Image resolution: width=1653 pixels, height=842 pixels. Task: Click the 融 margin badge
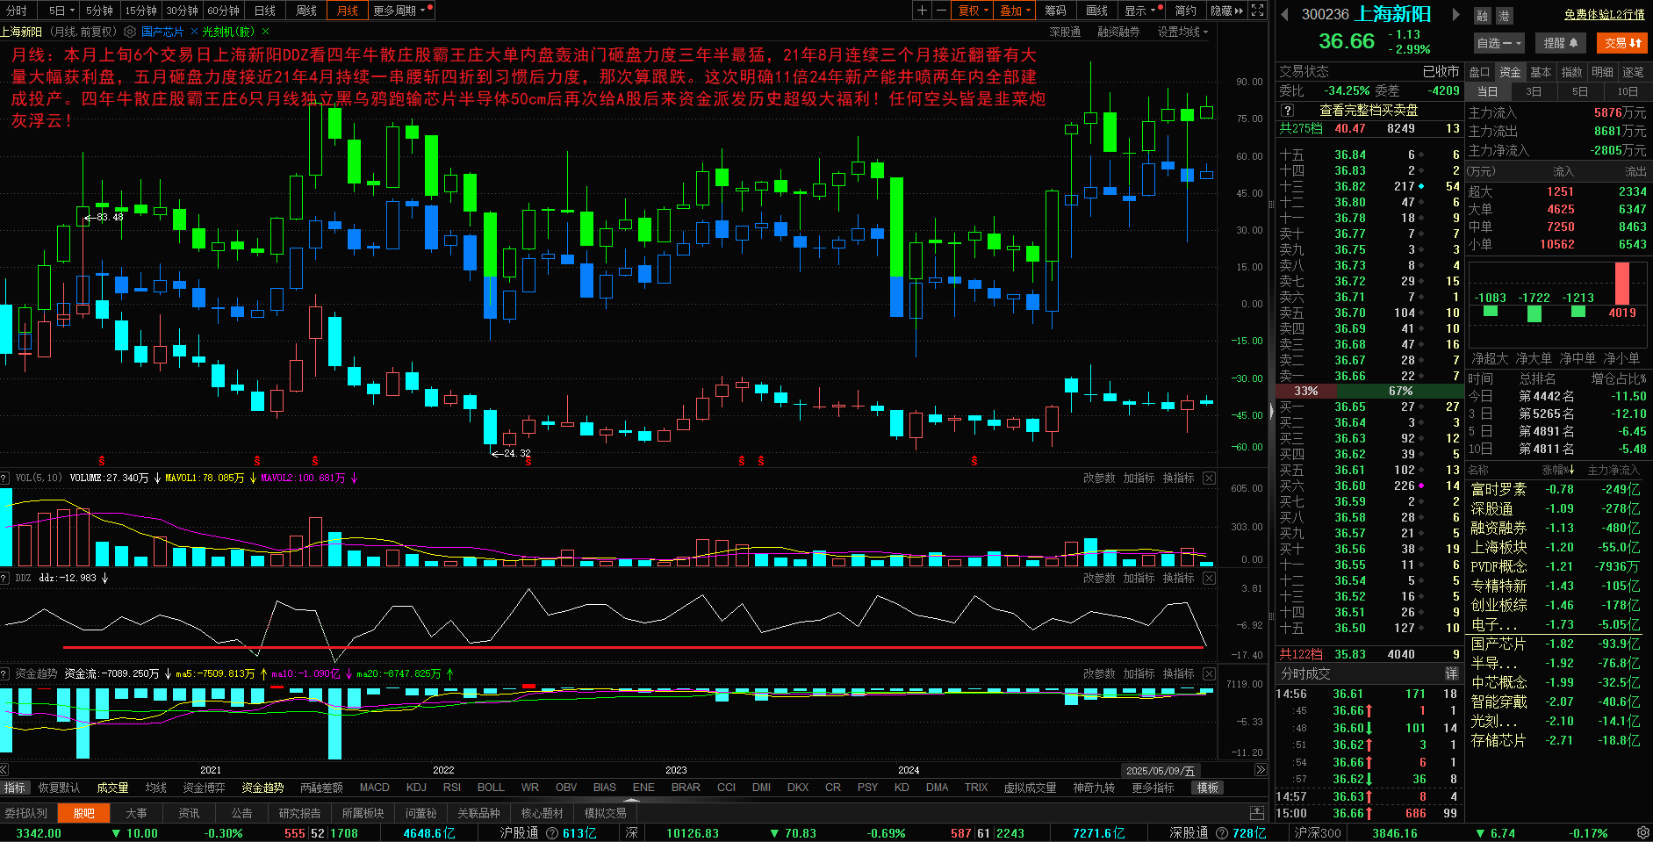pos(1482,15)
